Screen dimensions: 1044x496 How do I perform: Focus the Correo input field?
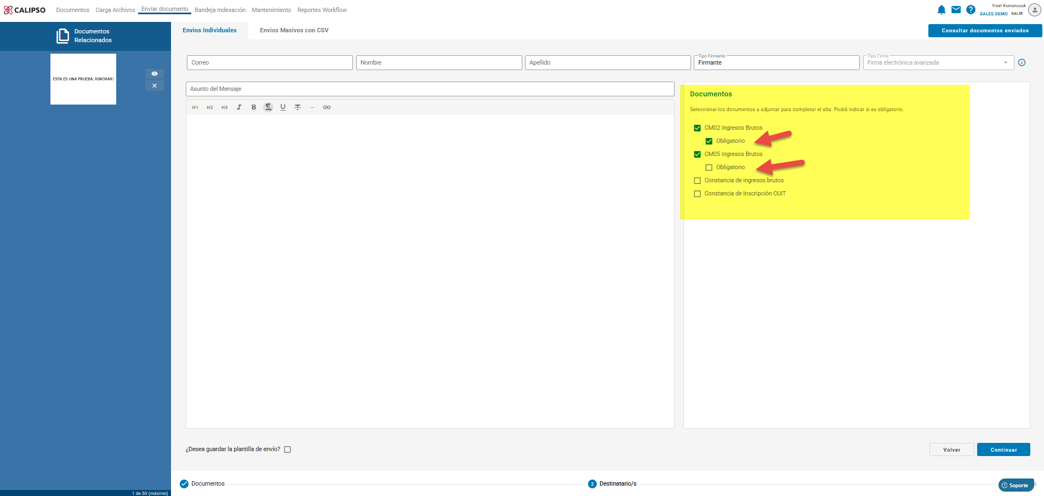(270, 62)
